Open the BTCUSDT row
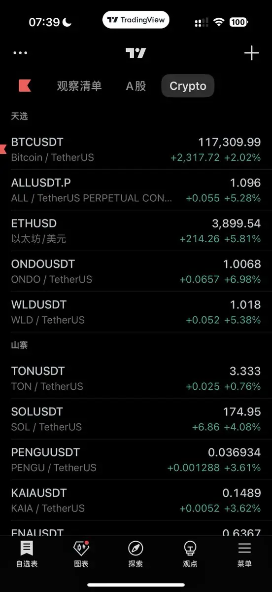Image resolution: width=272 pixels, height=592 pixels. [x=136, y=149]
